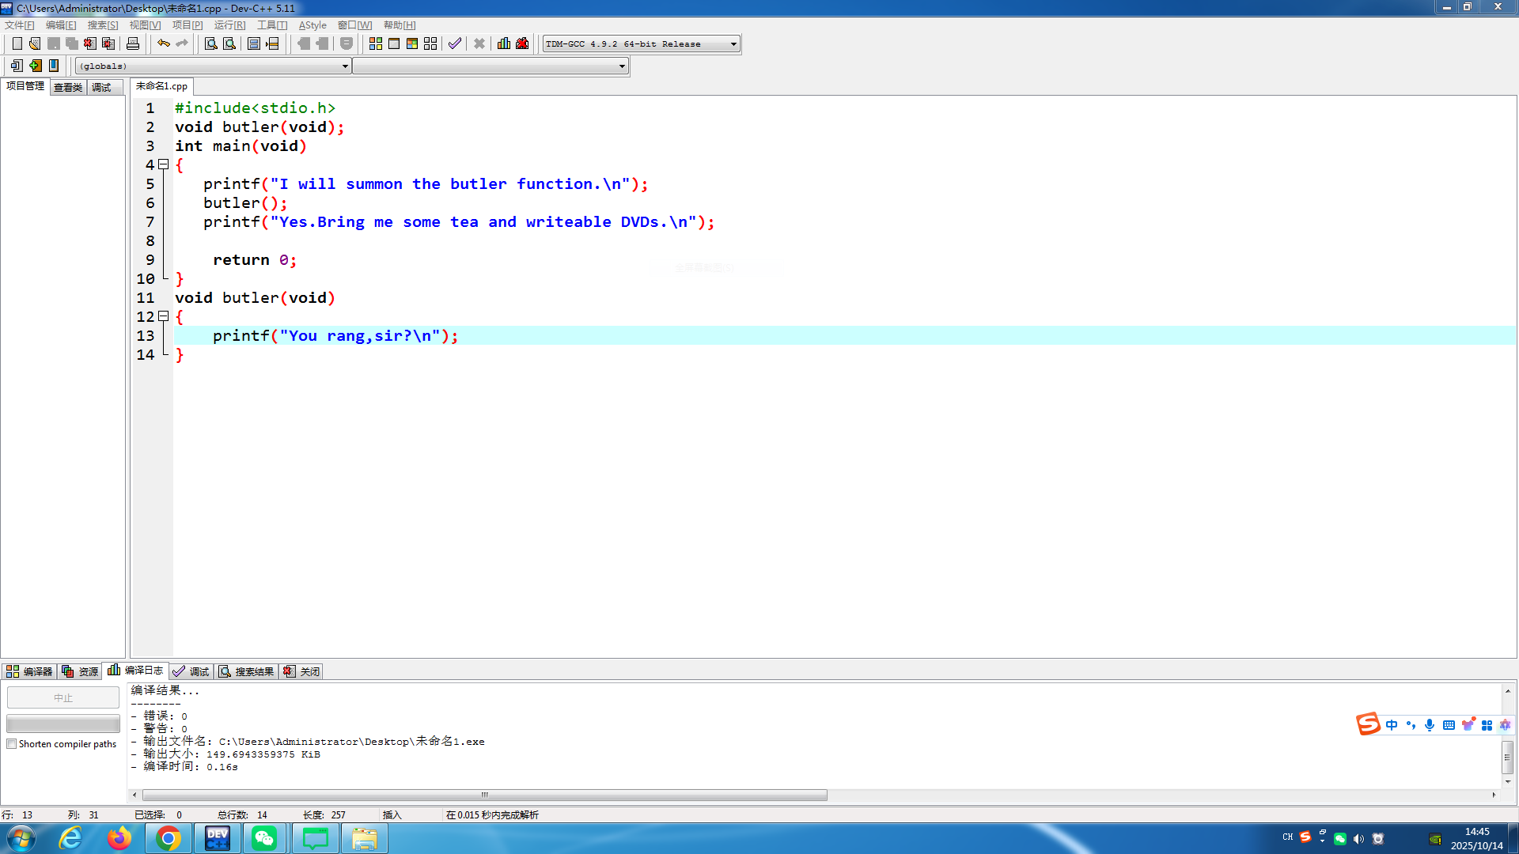Click the Print toolbar icon
This screenshot has width=1519, height=854.
point(133,43)
